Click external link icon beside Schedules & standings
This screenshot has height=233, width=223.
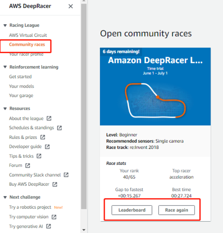pos(59,128)
